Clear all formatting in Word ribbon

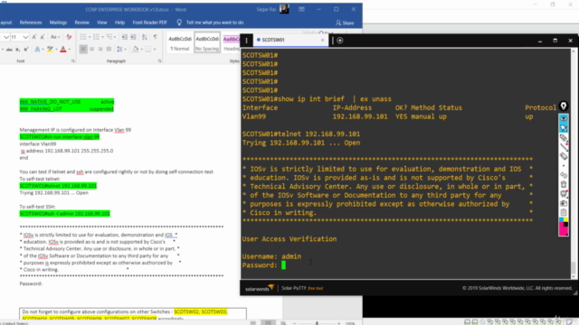tap(69, 37)
